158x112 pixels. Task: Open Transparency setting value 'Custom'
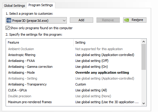(80, 84)
